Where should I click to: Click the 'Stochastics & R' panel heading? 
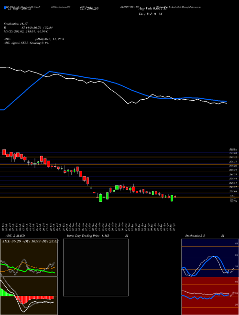(196, 236)
